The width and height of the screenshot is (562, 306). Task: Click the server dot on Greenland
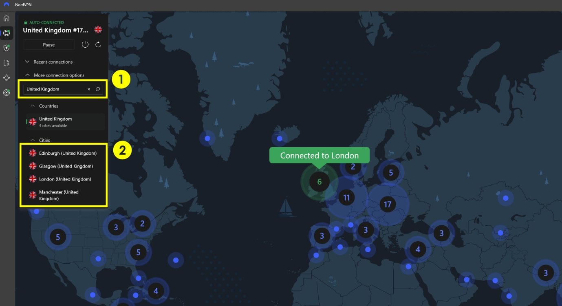pyautogui.click(x=207, y=139)
